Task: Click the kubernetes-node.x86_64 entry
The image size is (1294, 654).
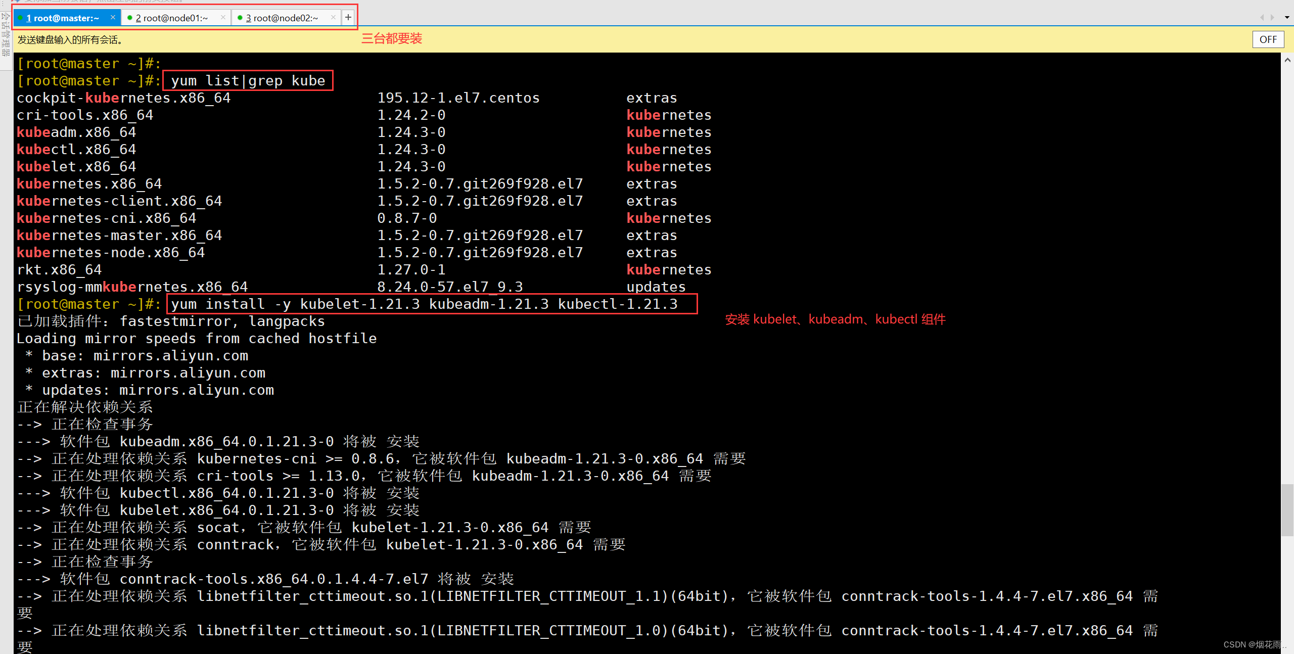Action: [x=111, y=253]
